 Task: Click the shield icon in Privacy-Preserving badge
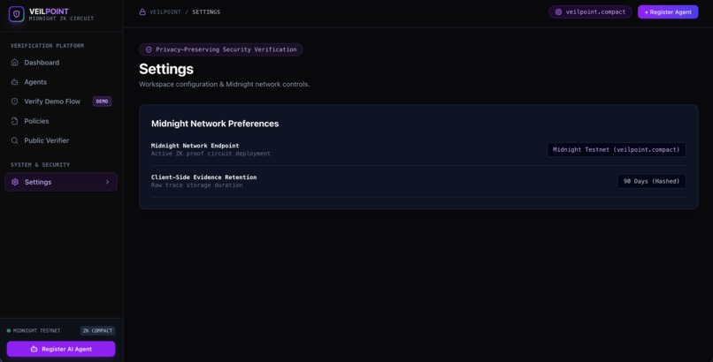(149, 50)
